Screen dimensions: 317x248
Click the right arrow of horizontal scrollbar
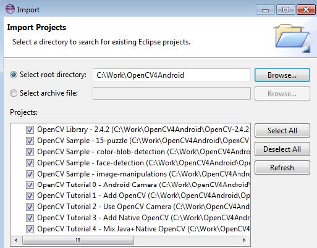[244, 240]
